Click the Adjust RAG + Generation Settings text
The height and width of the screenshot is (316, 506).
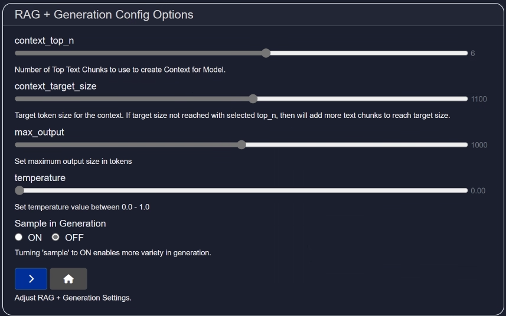[x=73, y=298]
